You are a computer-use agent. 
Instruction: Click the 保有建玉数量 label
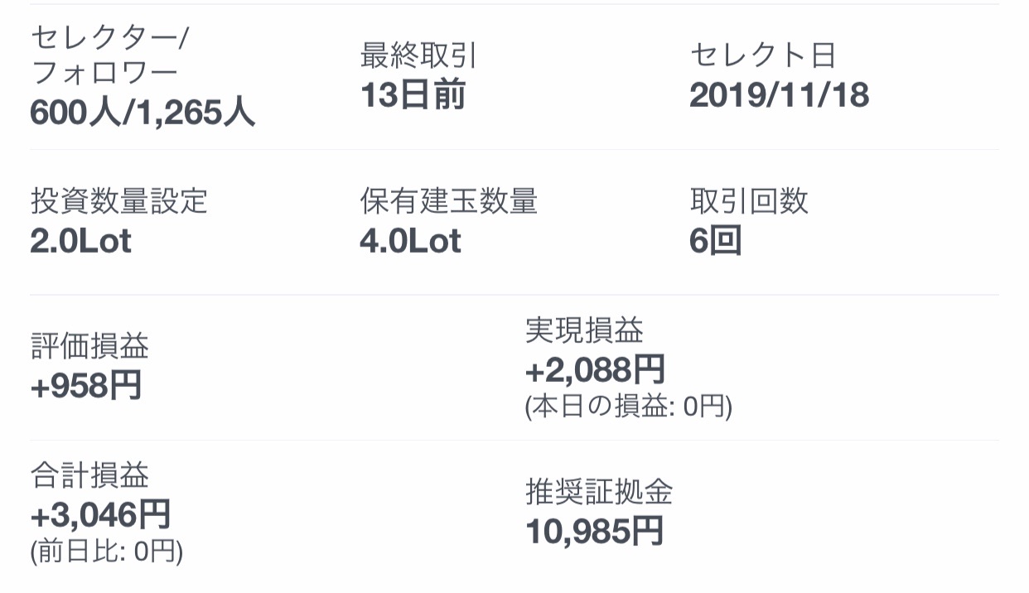[448, 201]
